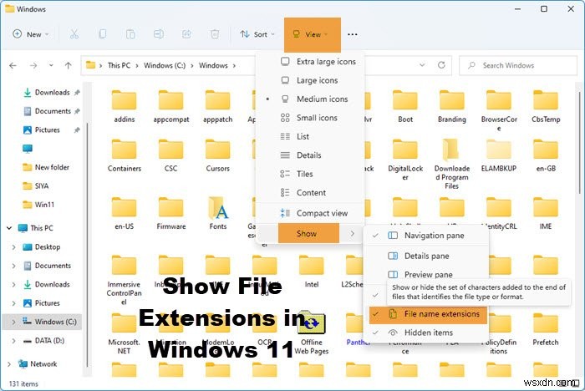Open the Intel folder
The image size is (585, 391).
312,272
